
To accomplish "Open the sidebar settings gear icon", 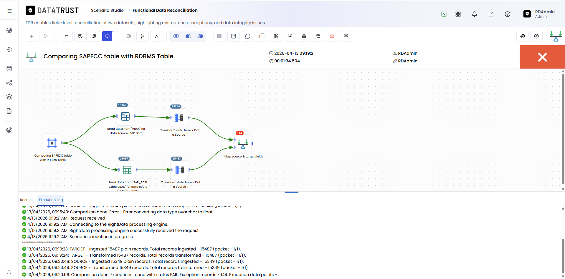I will [x=9, y=49].
